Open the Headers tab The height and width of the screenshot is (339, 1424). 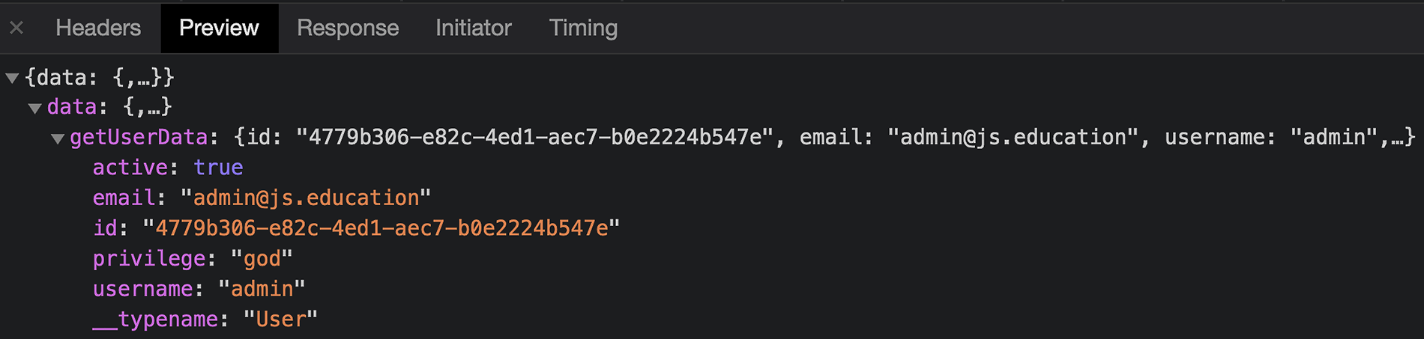[x=98, y=28]
